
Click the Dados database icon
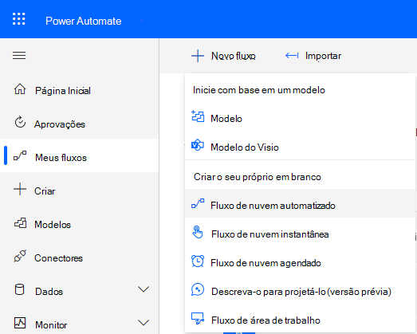[19, 289]
